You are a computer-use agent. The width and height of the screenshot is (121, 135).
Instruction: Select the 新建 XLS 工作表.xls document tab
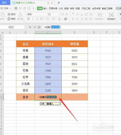33,3
